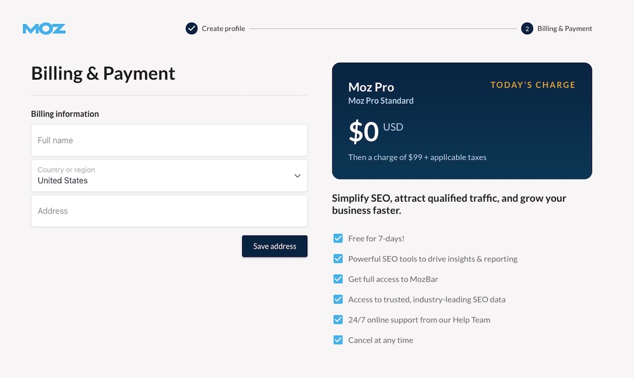Click the 'Billing & Payment' page heading
The height and width of the screenshot is (378, 634).
pyautogui.click(x=103, y=74)
